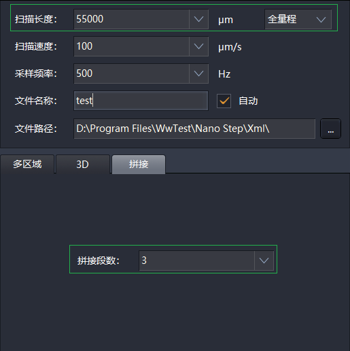Expand the 全量程 range dropdown
The height and width of the screenshot is (351, 350).
click(298, 19)
